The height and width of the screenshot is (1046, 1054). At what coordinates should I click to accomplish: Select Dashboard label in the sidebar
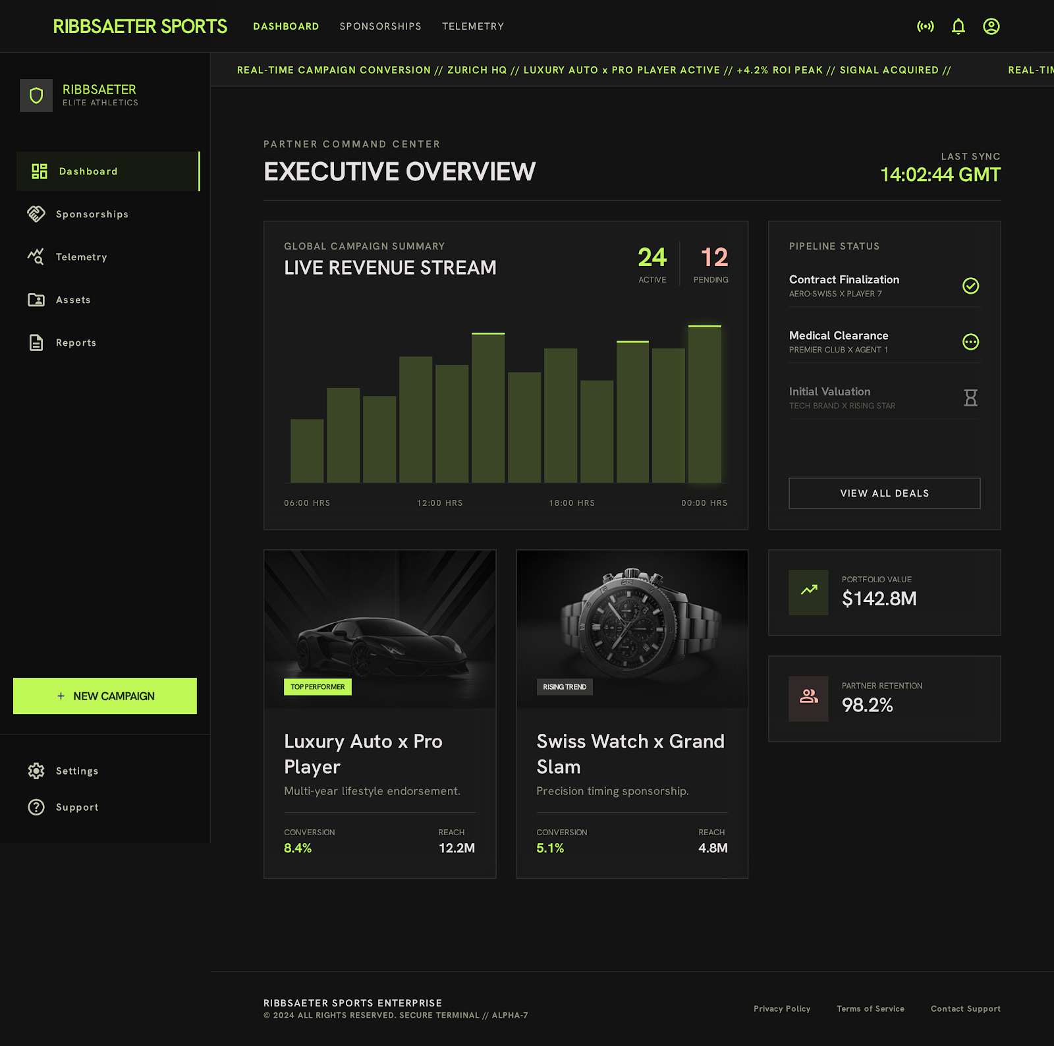(x=88, y=171)
